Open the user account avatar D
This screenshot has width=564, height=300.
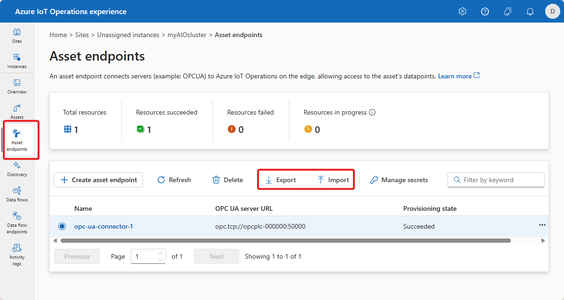coord(552,11)
